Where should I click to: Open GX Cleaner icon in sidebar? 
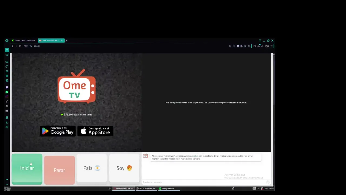click(x=7, y=71)
